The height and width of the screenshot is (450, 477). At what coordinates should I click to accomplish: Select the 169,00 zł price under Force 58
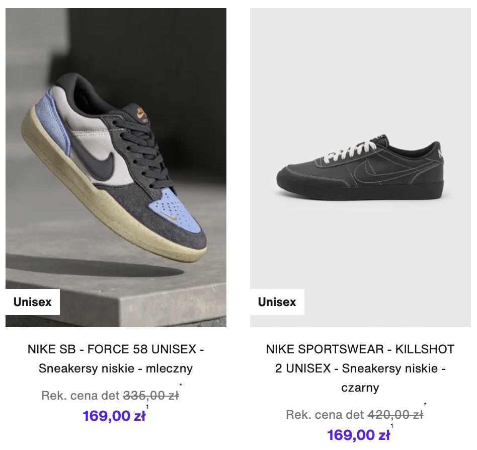tap(114, 416)
